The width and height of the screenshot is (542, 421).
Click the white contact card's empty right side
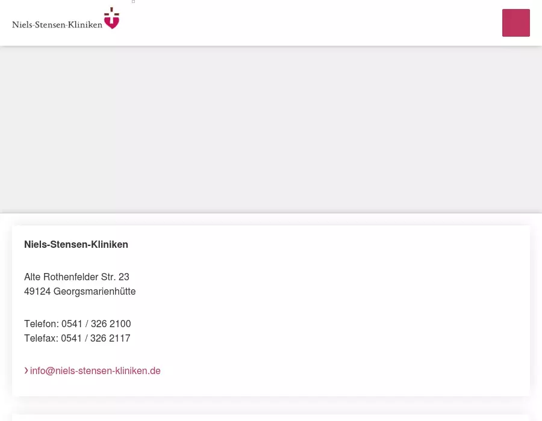coord(346,310)
